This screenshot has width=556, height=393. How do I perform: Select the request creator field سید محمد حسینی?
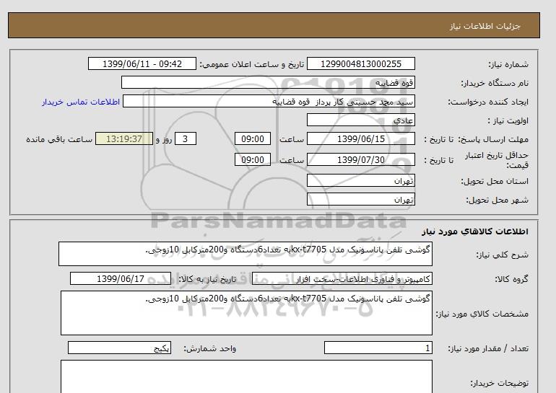pos(269,101)
